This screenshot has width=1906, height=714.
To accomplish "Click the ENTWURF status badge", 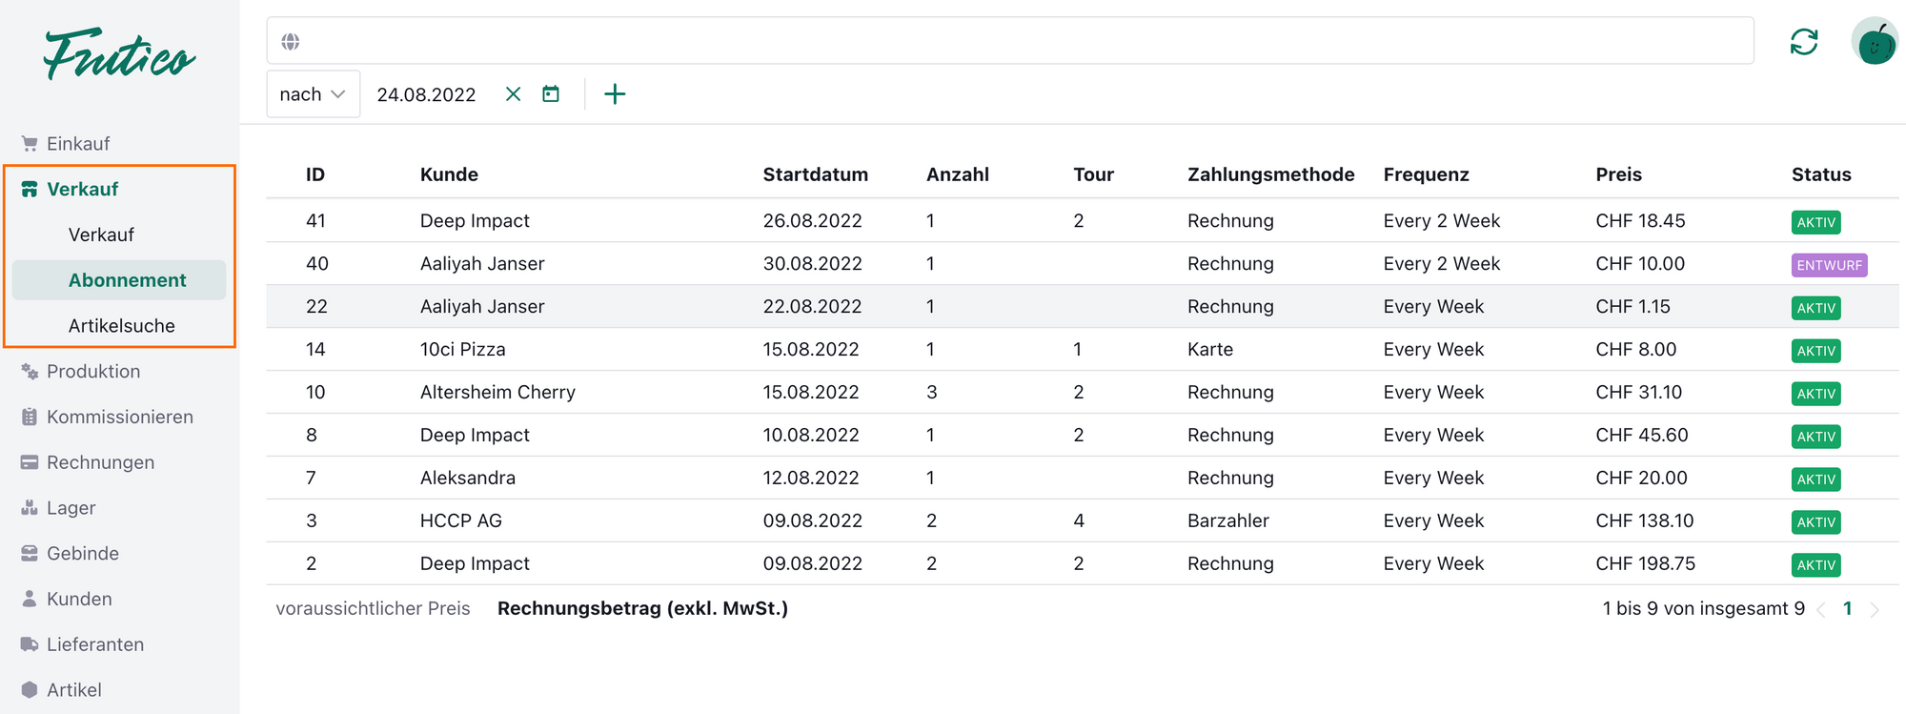I will pyautogui.click(x=1828, y=265).
